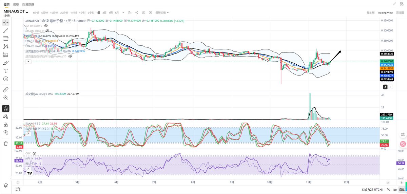The height and width of the screenshot is (194, 407).
Task: Show the hidden MA 200 indicator
Action: [47, 31]
